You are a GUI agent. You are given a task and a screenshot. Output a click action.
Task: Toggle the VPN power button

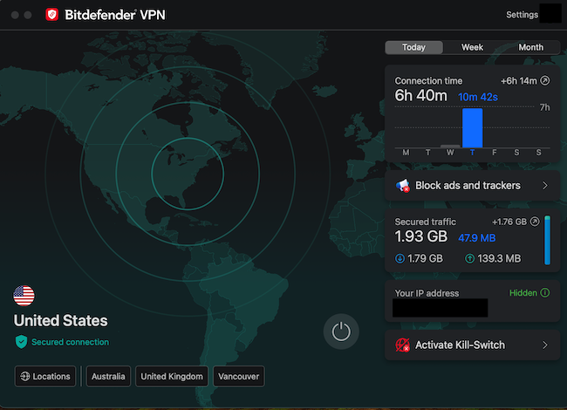341,331
